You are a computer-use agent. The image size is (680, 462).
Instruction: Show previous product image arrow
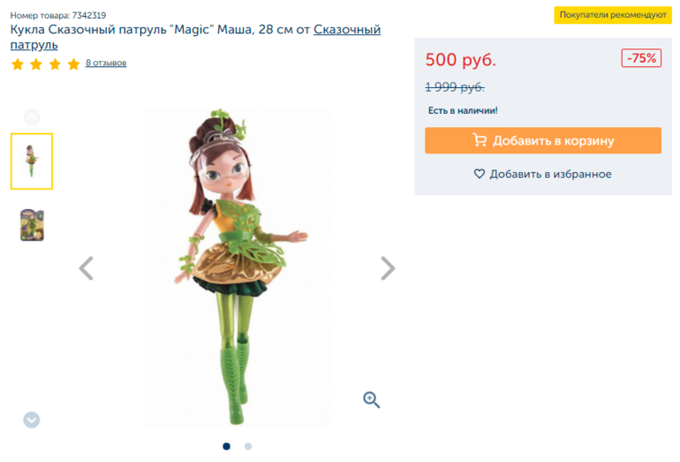click(86, 268)
